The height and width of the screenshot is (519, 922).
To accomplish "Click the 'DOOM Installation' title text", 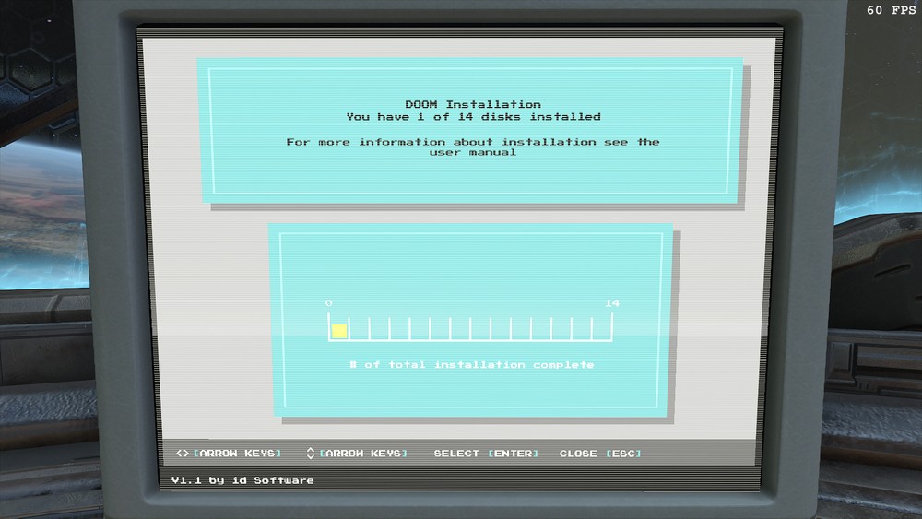I will click(473, 104).
